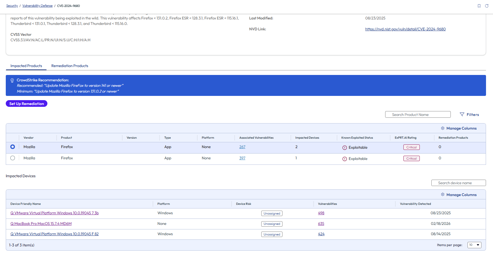493x254 pixels.
Task: Open device VMware Virtual Platform Windows 10.0.19045 F 82
Action: (55, 234)
